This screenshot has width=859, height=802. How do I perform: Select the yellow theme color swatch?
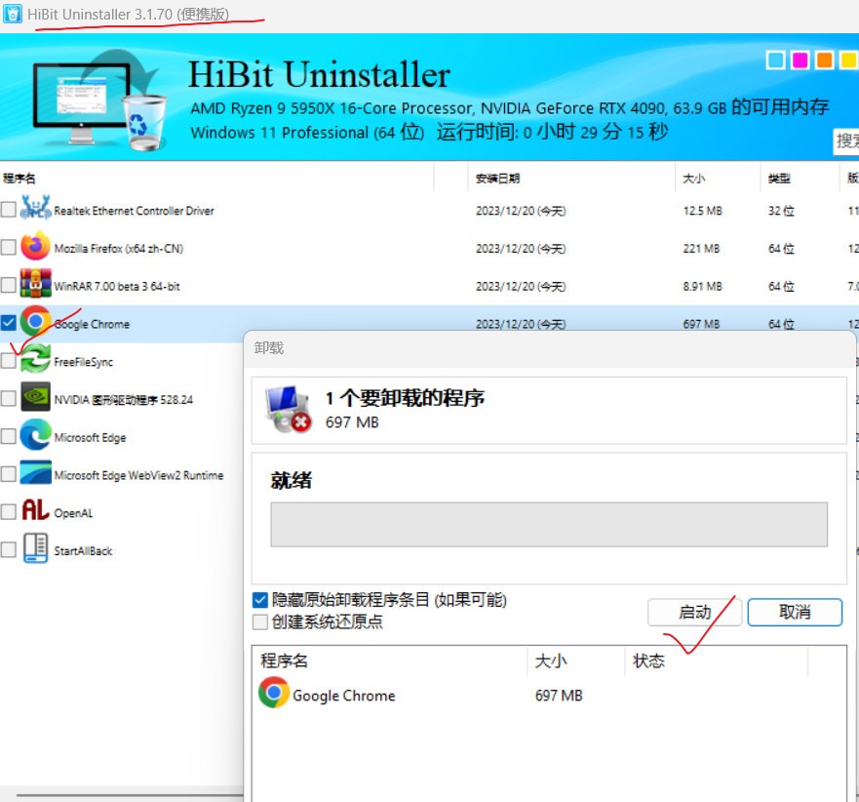[849, 60]
